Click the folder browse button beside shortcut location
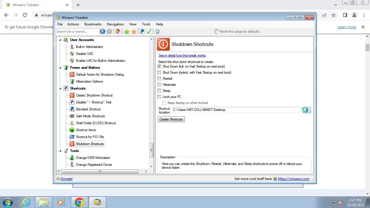Screen dimensions: 370x208 click(x=306, y=110)
